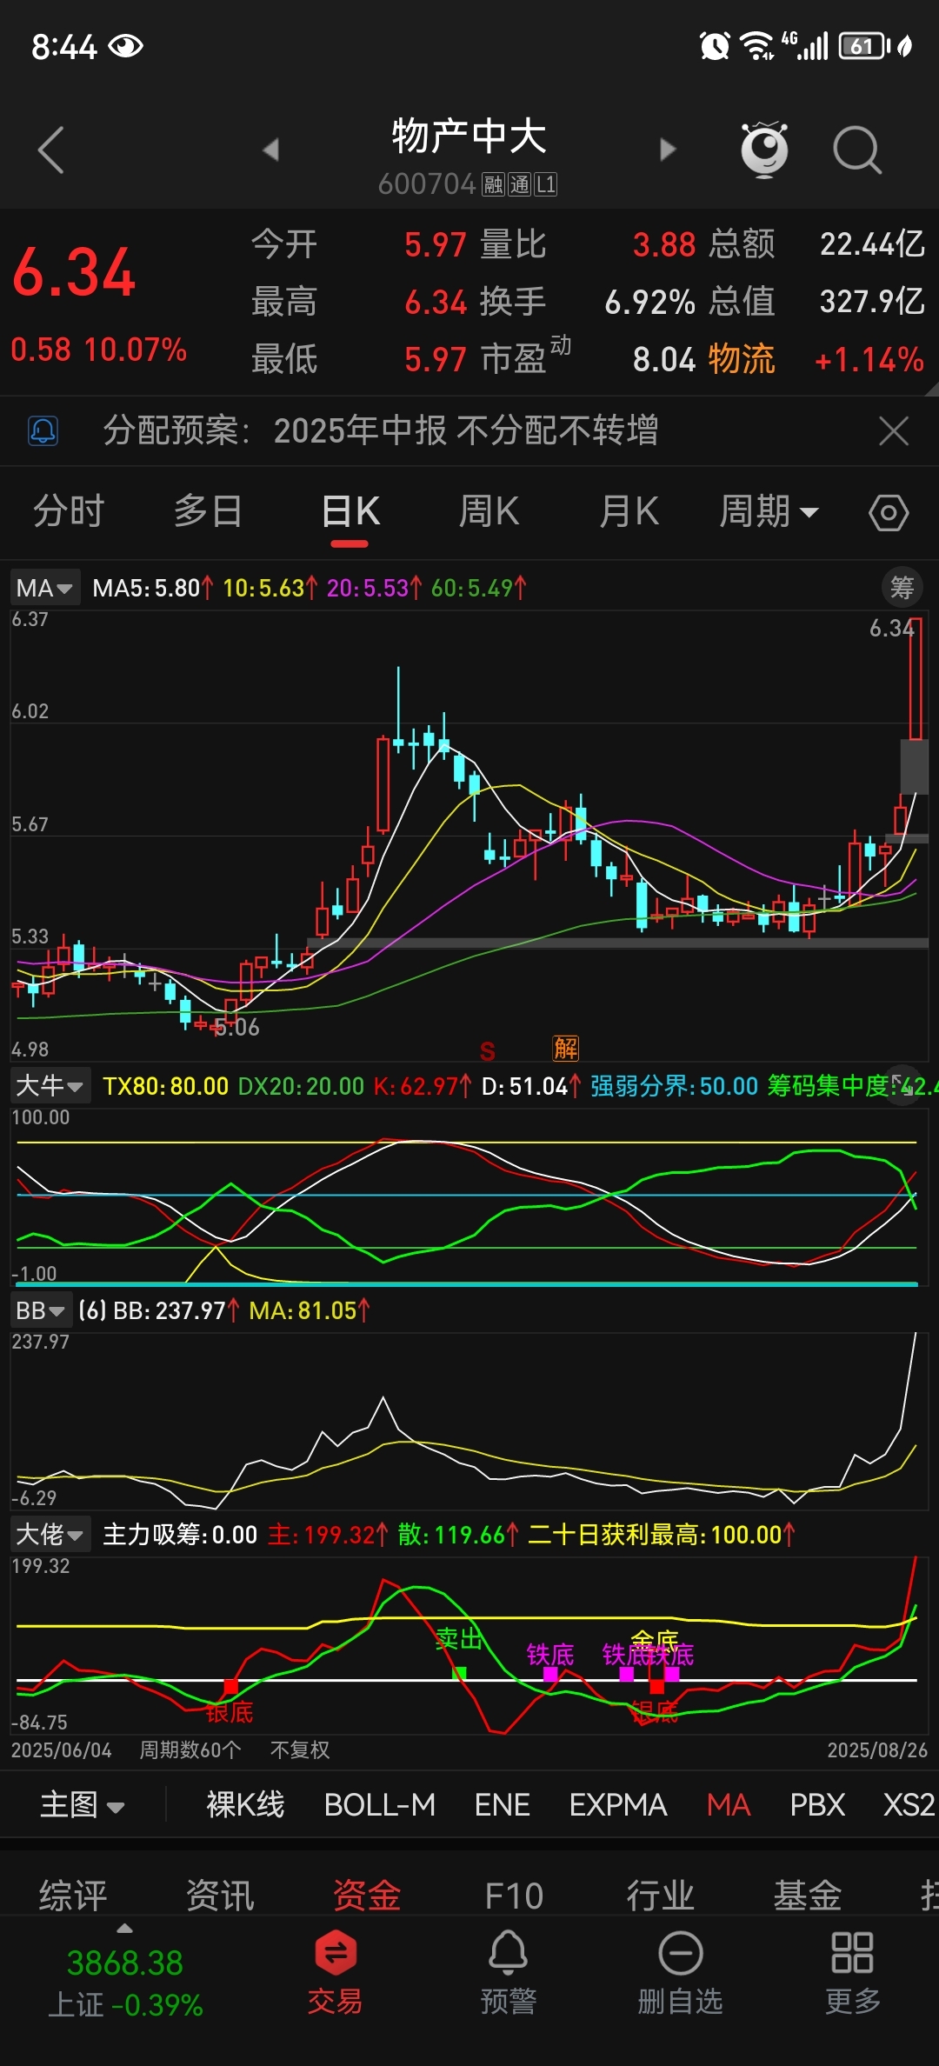Select the 日K tab

coord(350,511)
